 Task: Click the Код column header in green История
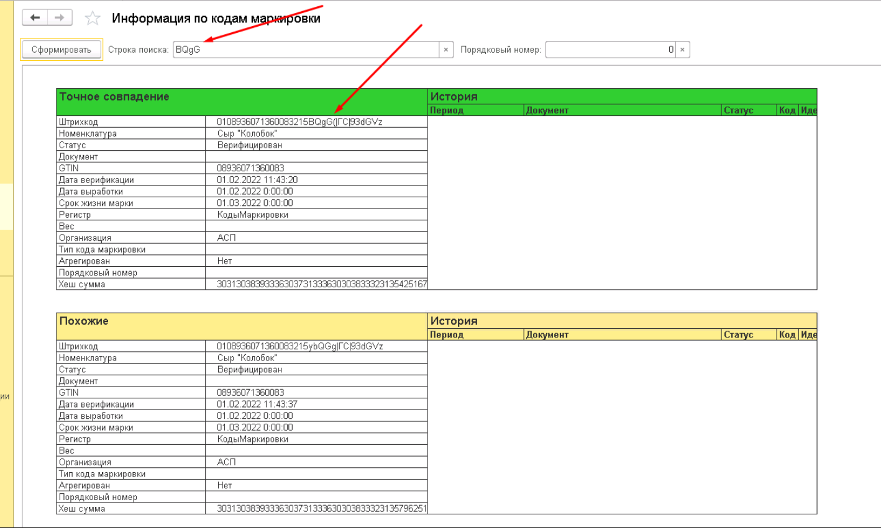pyautogui.click(x=787, y=110)
